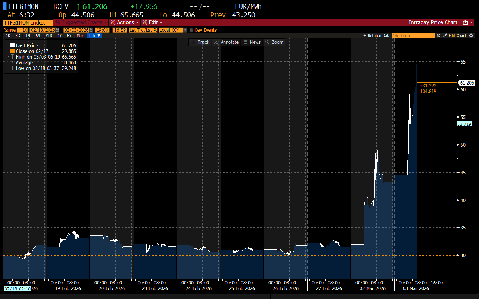This screenshot has width=479, height=299.
Task: Click the Lst Trd/Lst P: price source field
Action: click(x=143, y=30)
